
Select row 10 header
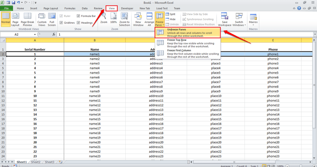3,91
